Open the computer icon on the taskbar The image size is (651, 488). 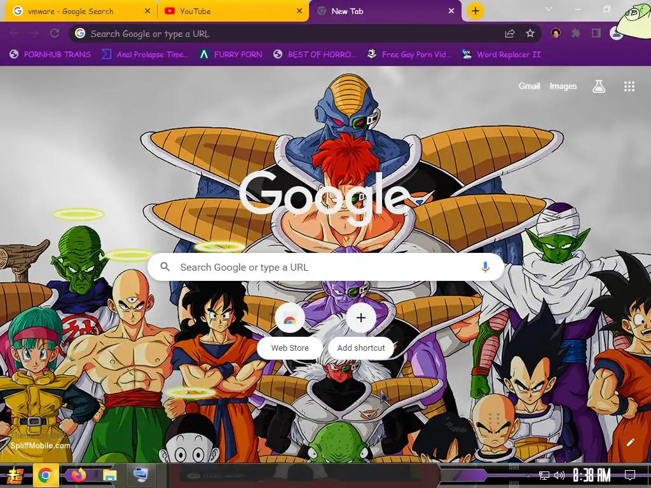pyautogui.click(x=140, y=474)
